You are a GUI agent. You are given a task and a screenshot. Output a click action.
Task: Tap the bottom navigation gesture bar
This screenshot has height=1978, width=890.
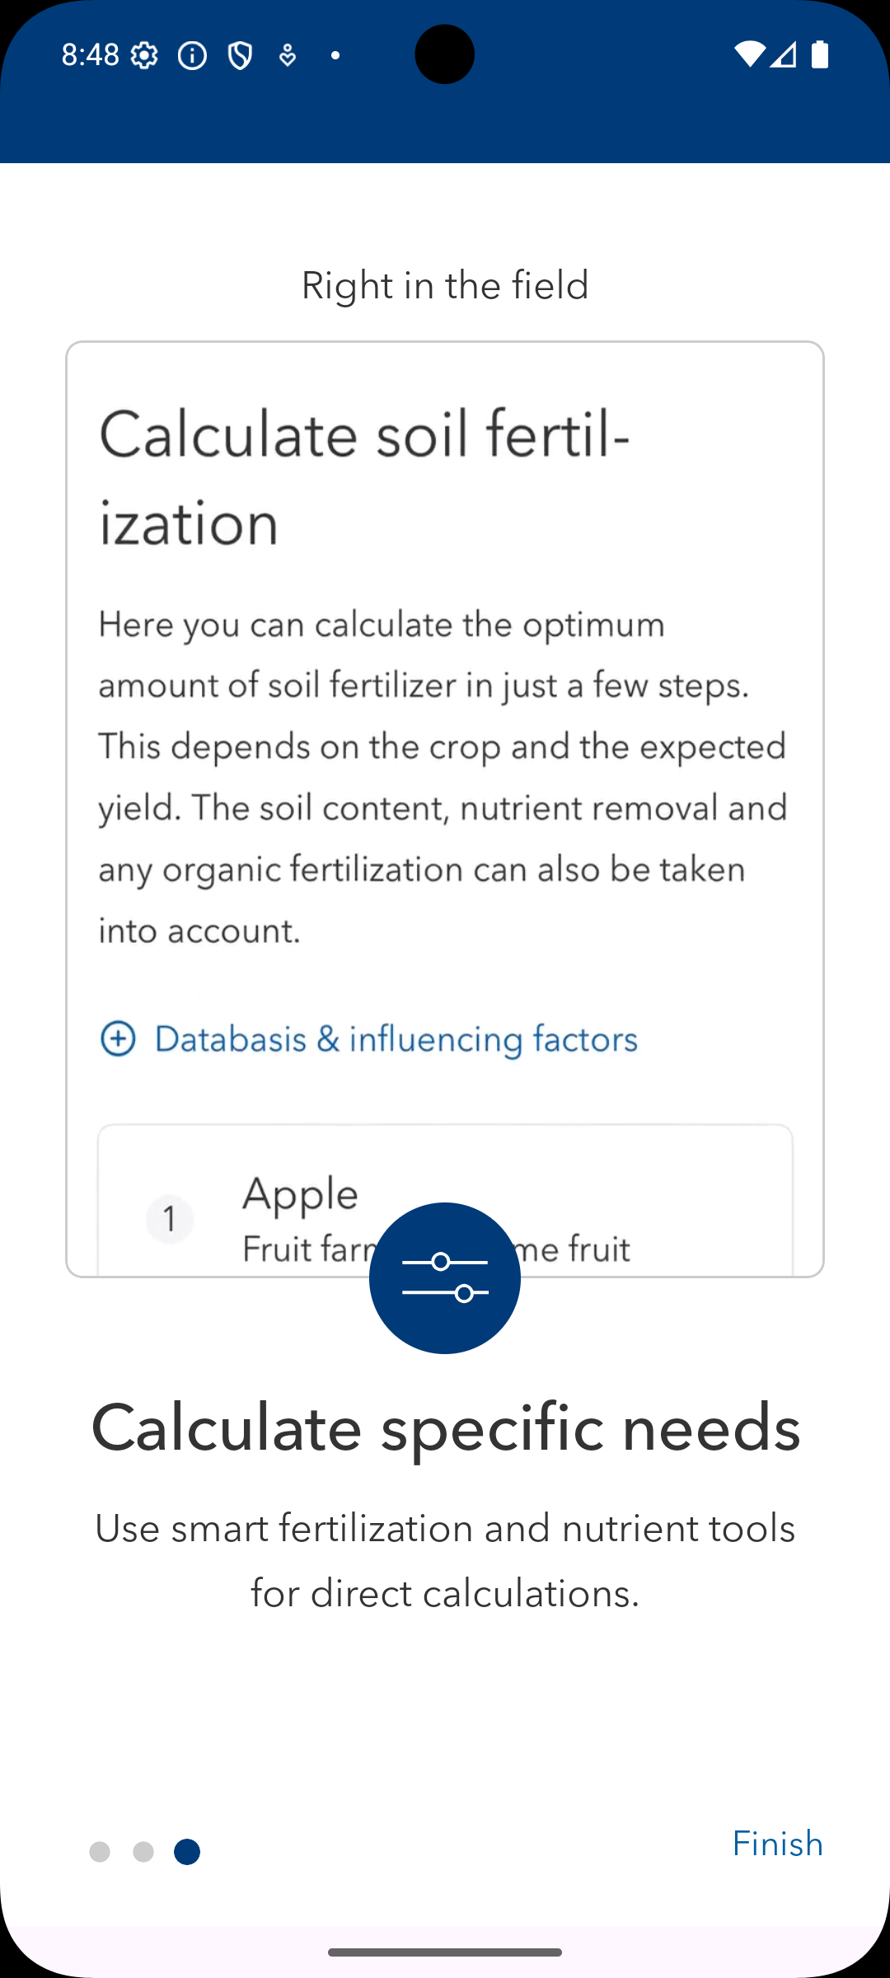pos(445,1952)
